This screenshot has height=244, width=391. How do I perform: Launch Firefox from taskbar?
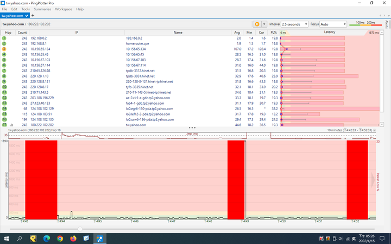[73, 239]
